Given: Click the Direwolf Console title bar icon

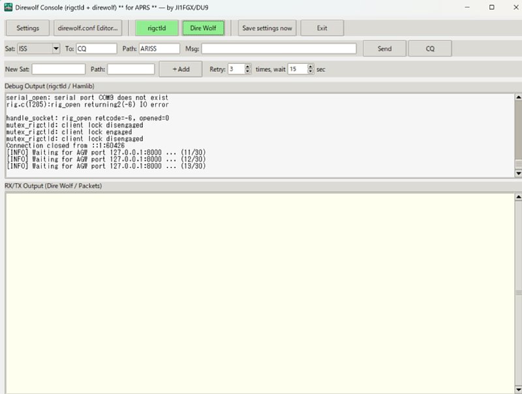Looking at the screenshot, I should point(8,7).
